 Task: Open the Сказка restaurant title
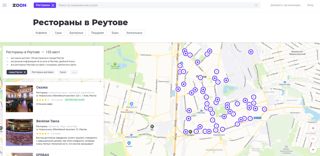[42, 87]
